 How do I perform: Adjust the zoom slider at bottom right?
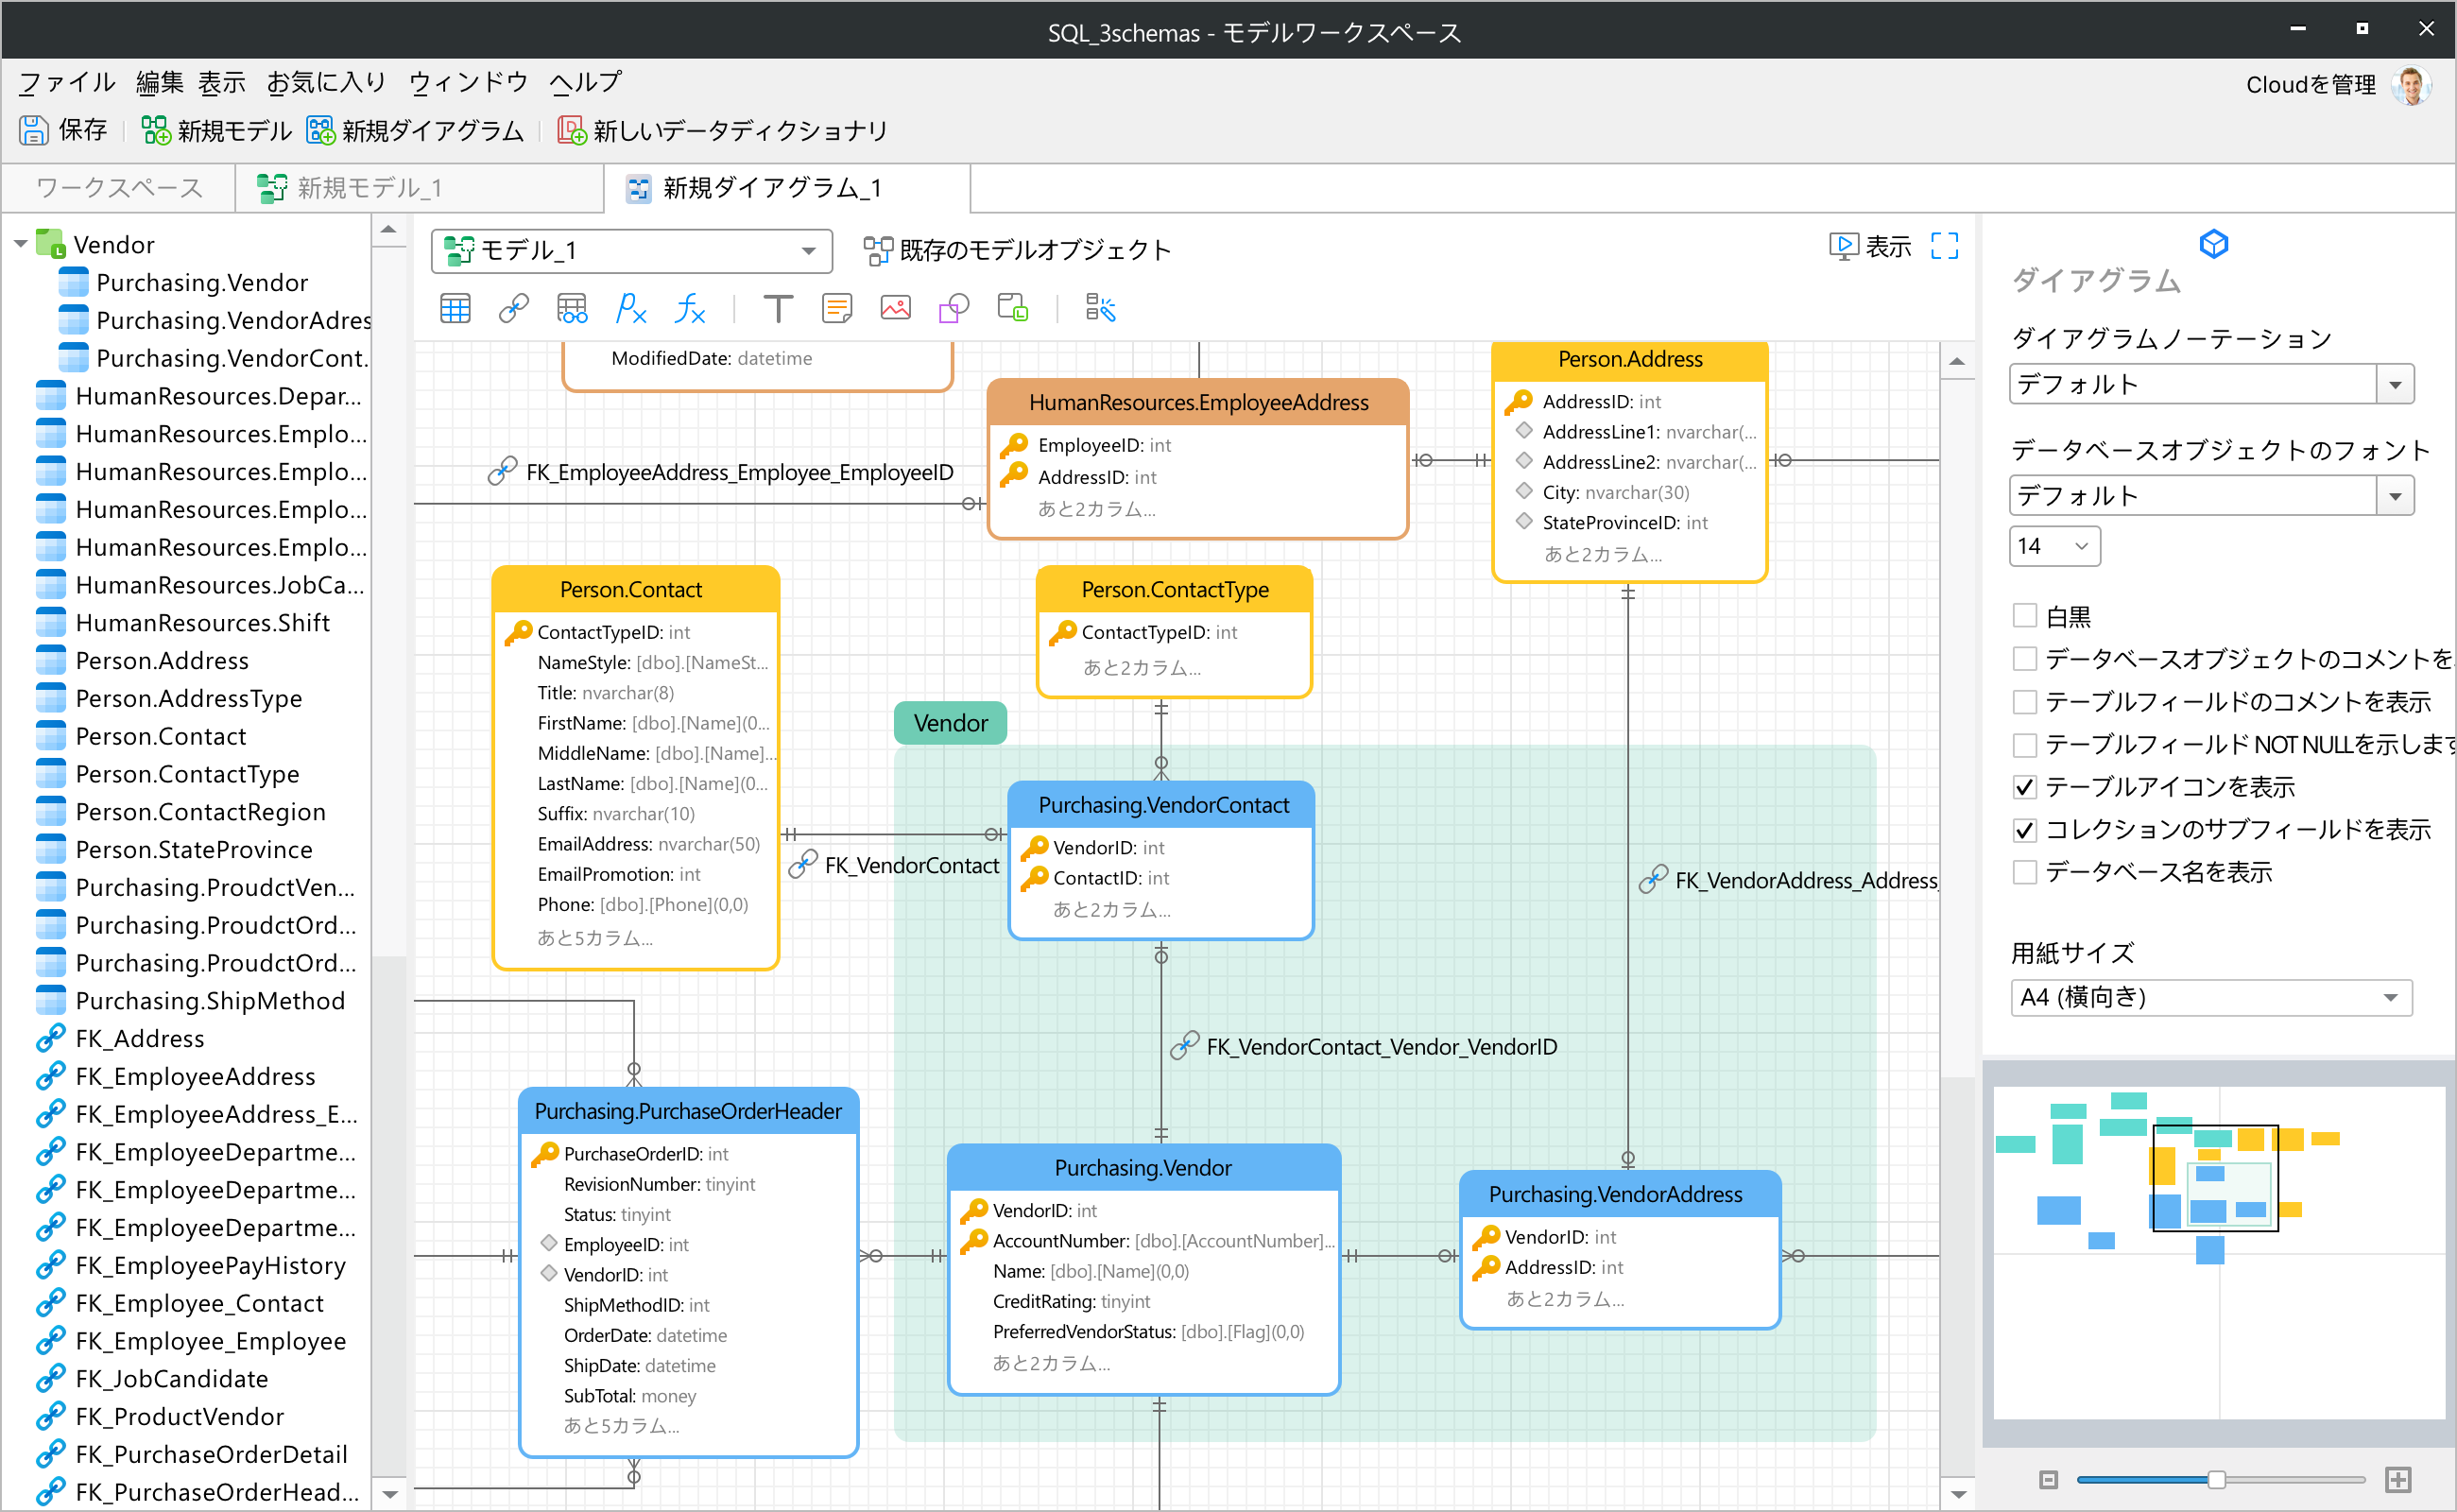click(x=2220, y=1480)
